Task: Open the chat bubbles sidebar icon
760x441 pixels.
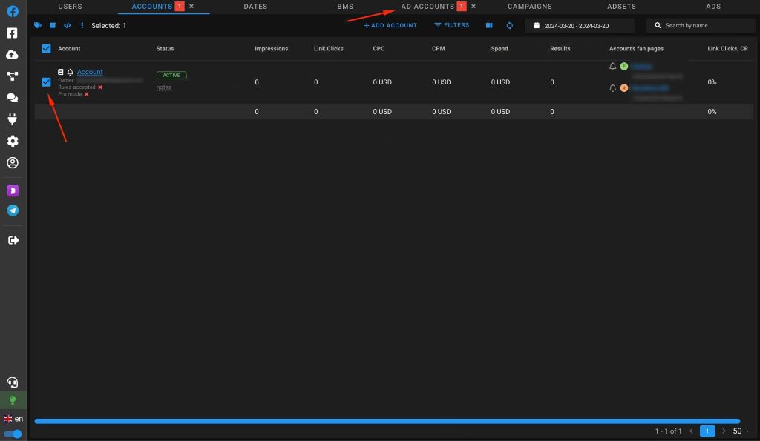Action: point(12,98)
